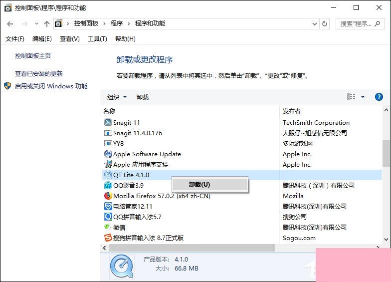Open 启用或关闭 Windows 功能 link
Image resolution: width=391 pixels, height=282 pixels.
[51, 86]
